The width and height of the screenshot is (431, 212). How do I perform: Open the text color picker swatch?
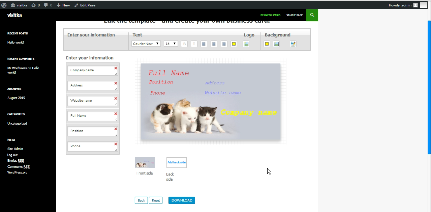click(234, 44)
